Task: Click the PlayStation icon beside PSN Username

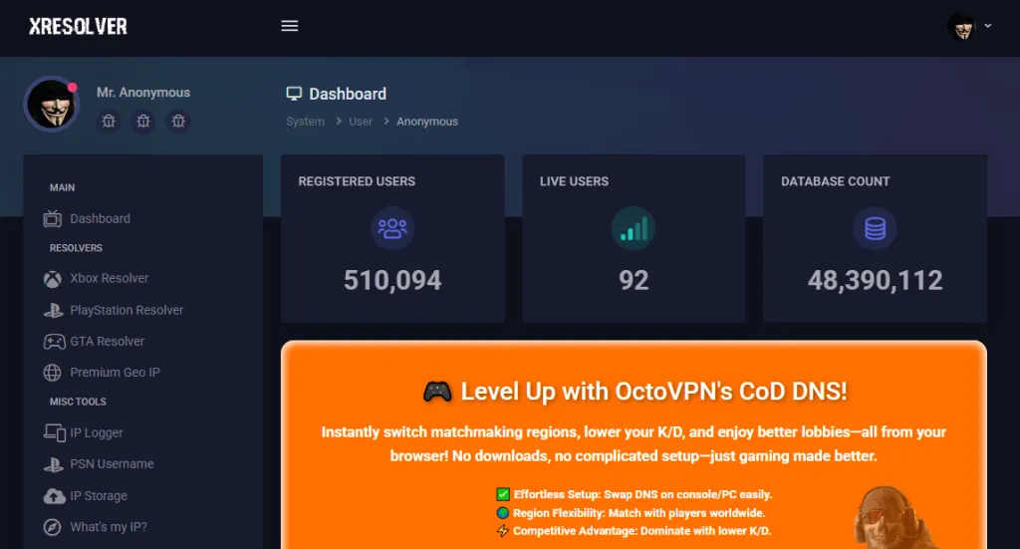Action: click(x=53, y=464)
